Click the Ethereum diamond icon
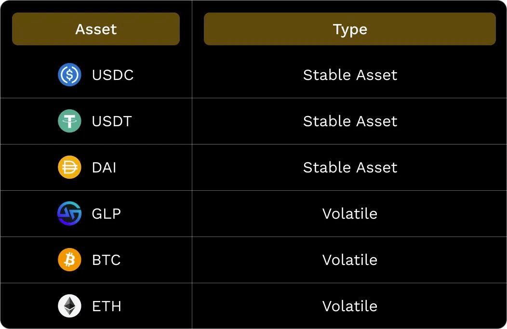Screen dimensions: 507x329 tap(69, 306)
